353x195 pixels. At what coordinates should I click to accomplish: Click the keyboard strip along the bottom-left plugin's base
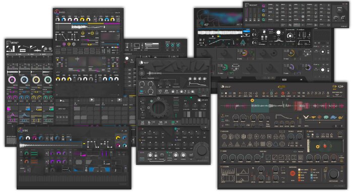point(73,178)
